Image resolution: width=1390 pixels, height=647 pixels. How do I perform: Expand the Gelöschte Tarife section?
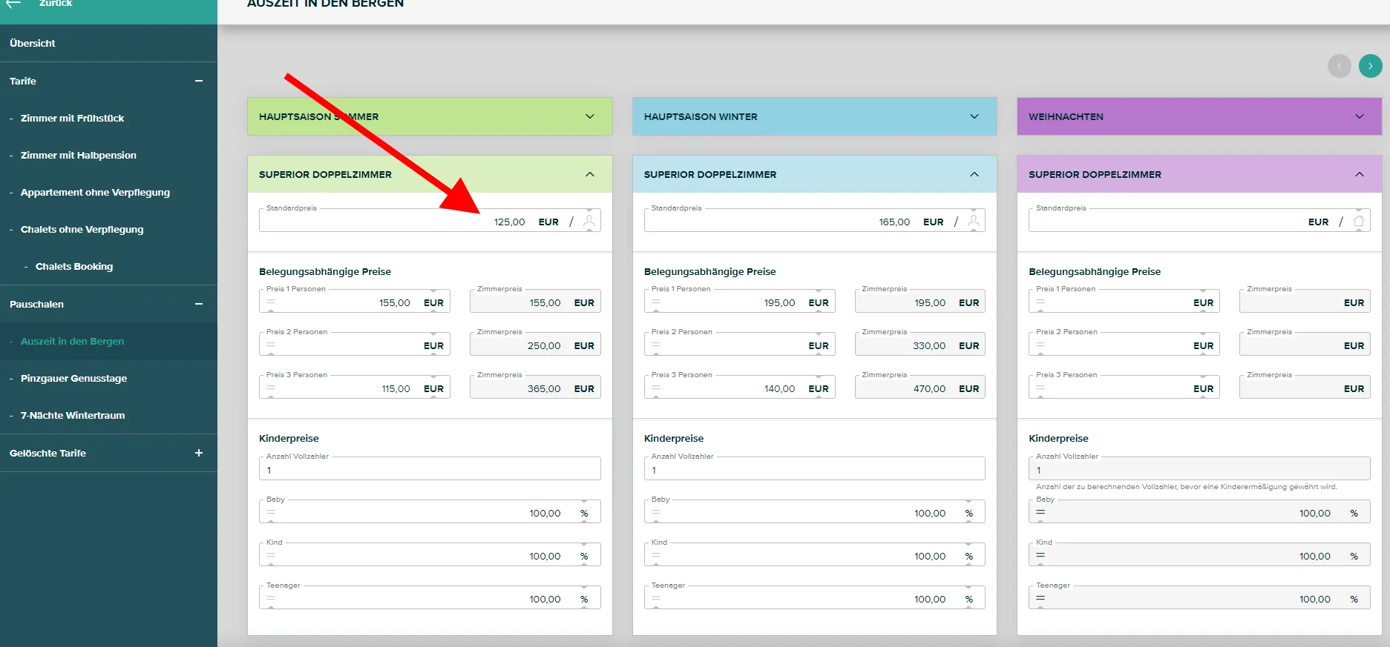199,453
